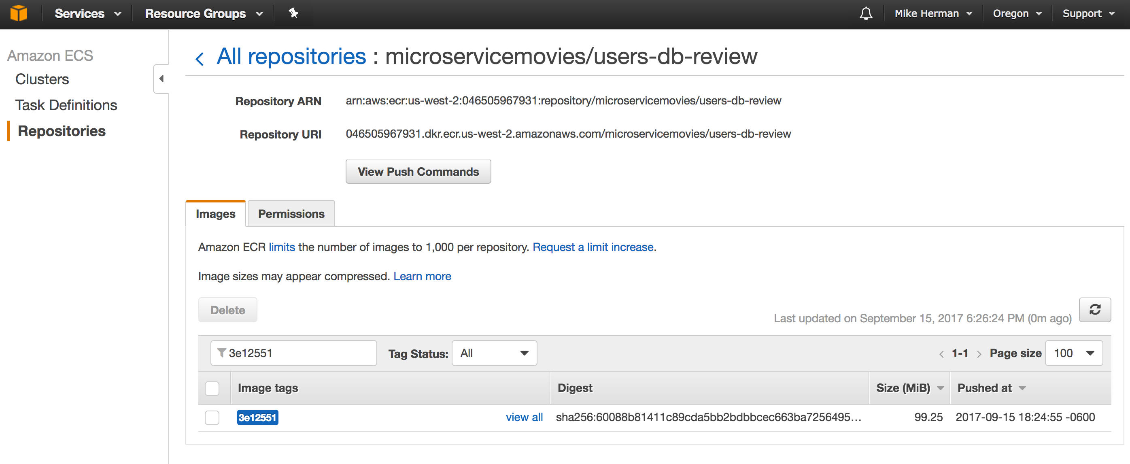Open the Page size 100 dropdown
The image size is (1130, 464).
(x=1074, y=353)
